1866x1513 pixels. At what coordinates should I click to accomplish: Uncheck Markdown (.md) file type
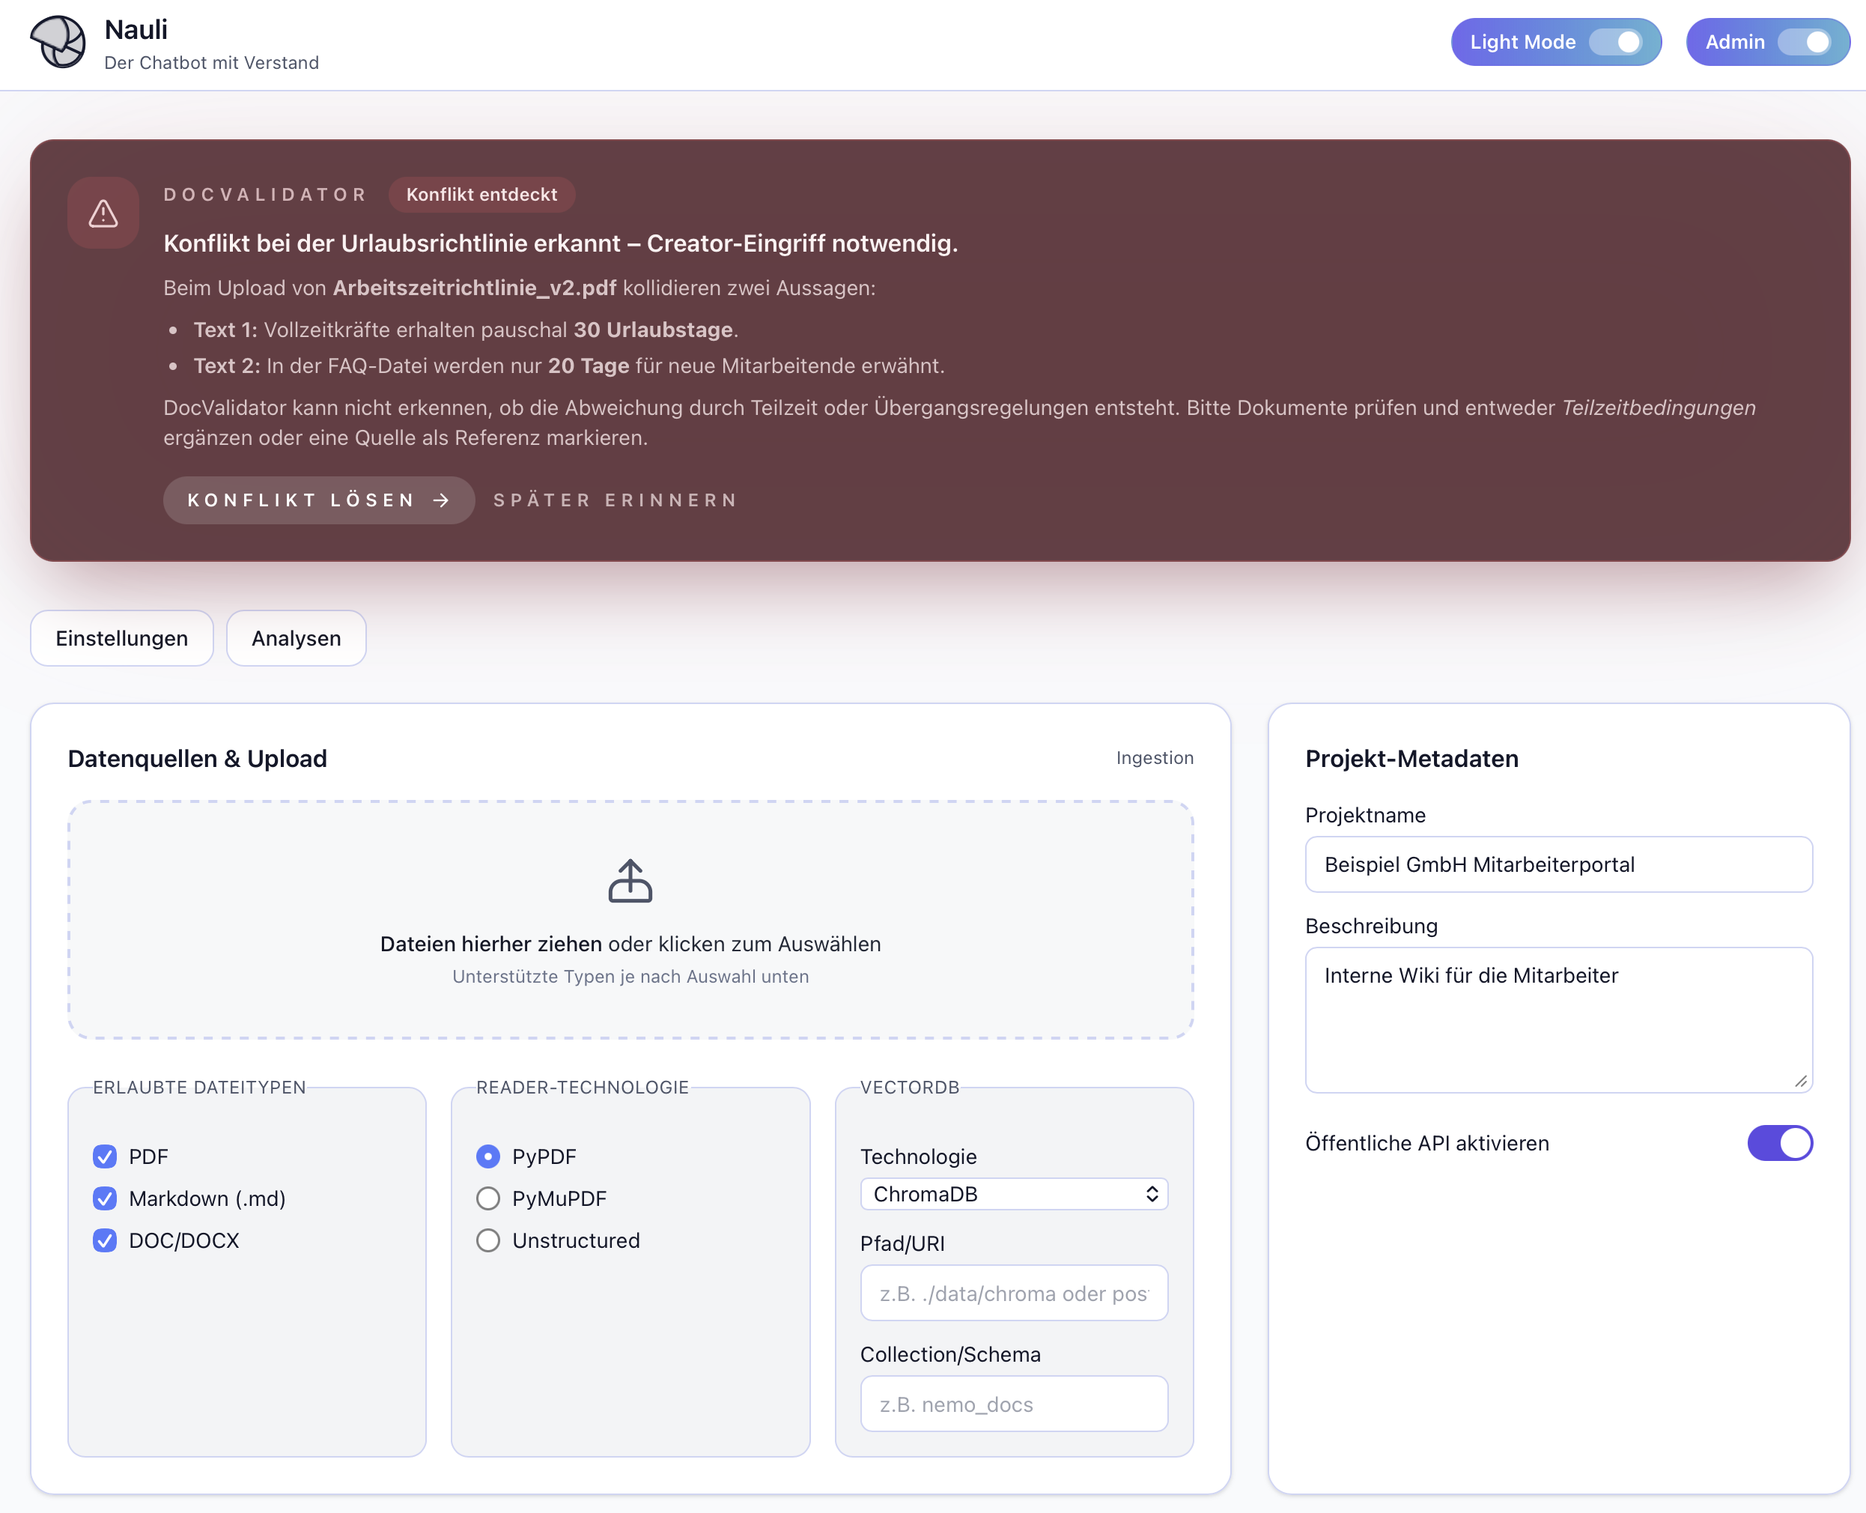click(106, 1198)
